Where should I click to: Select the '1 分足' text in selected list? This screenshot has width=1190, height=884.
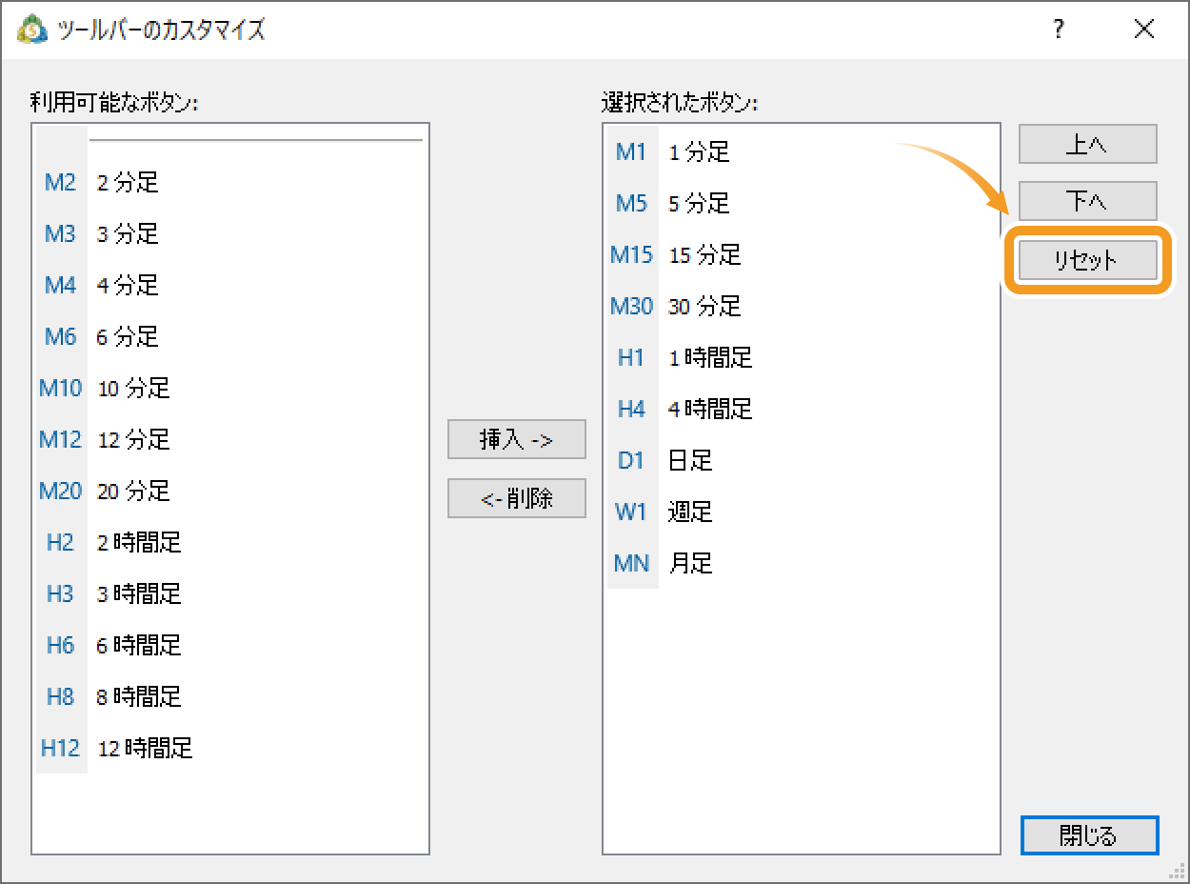pos(699,152)
